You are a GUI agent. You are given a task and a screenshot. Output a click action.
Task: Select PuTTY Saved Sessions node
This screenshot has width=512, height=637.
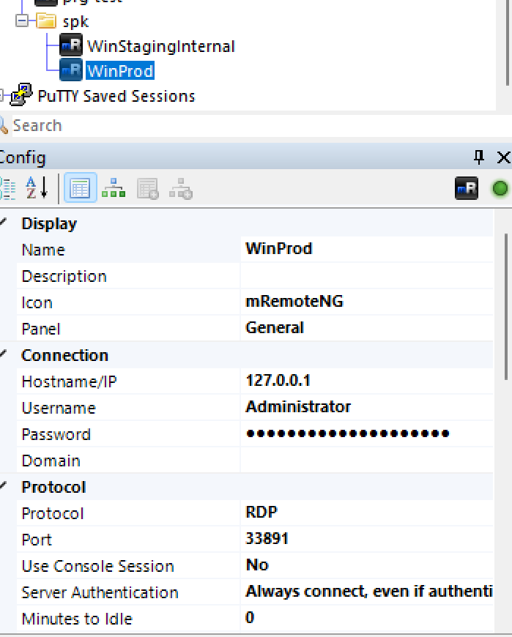pyautogui.click(x=116, y=96)
